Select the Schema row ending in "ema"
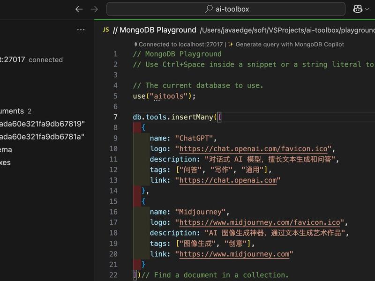This screenshot has width=375, height=281. click(x=6, y=149)
